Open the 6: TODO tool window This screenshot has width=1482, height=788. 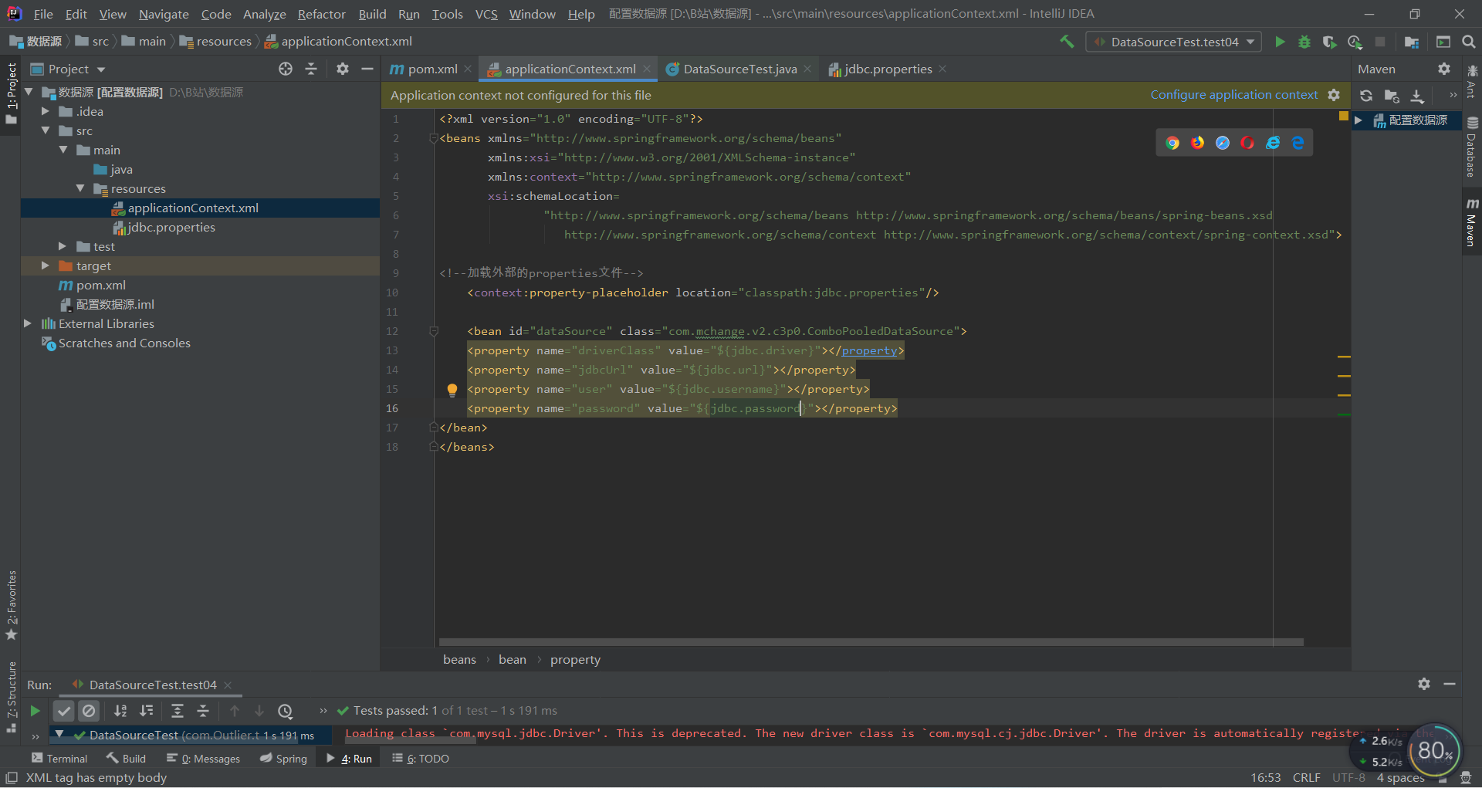421,759
